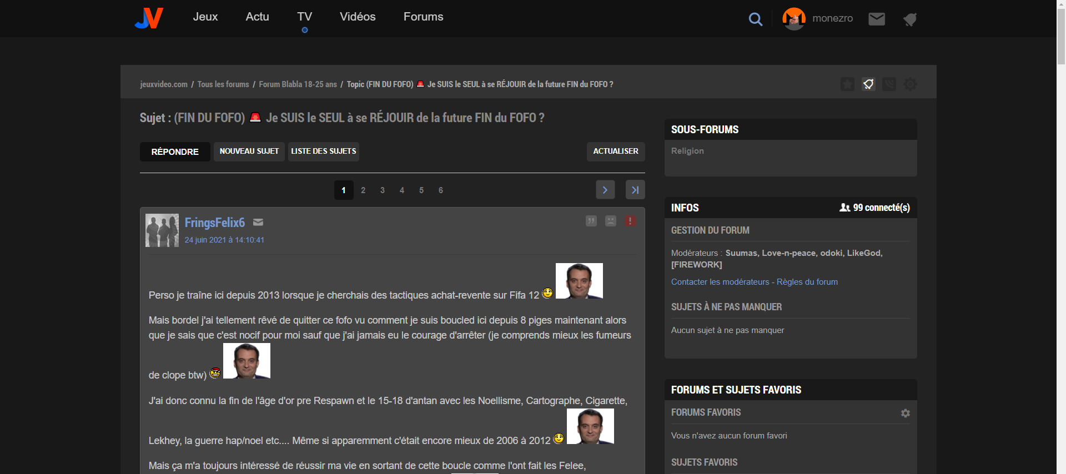
Task: Click the page vertical scrollbar
Action: coord(1061,222)
